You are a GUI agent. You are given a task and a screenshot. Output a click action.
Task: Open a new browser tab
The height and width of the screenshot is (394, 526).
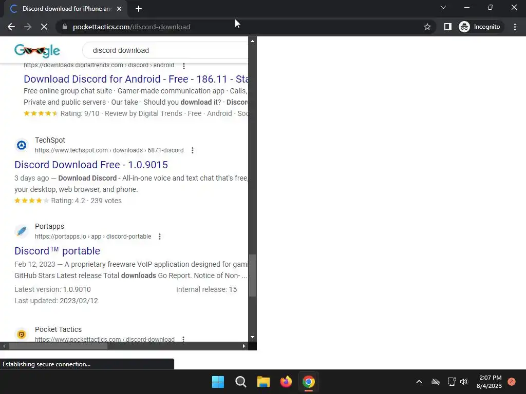(x=139, y=9)
